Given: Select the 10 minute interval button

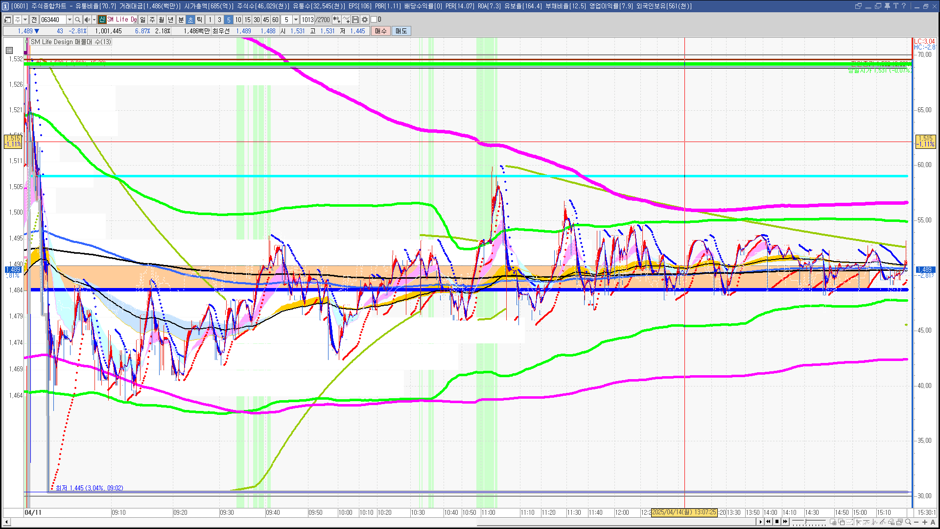Looking at the screenshot, I should pos(238,20).
